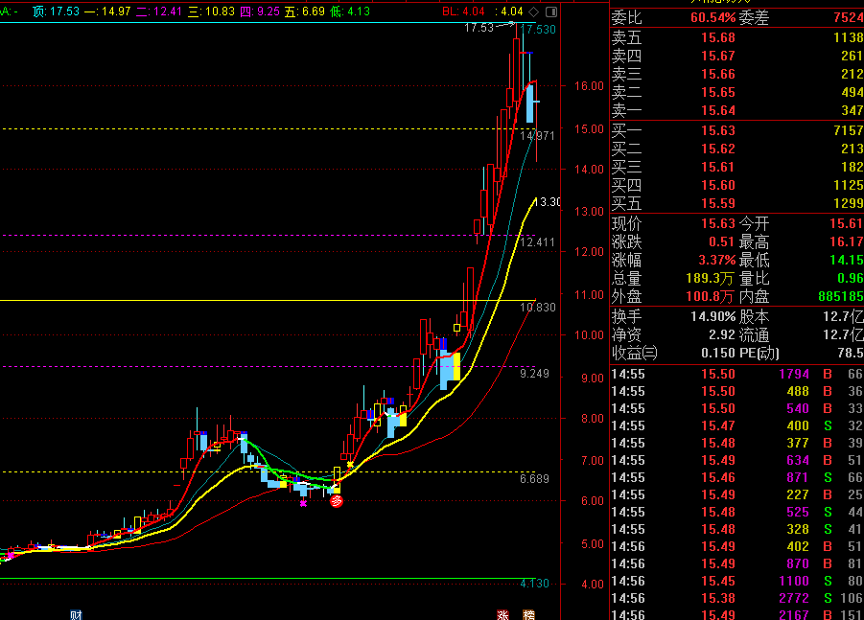Image resolution: width=864 pixels, height=620 pixels.
Task: Click the 最高 16.17 value
Action: [847, 241]
